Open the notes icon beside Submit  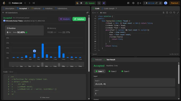[x=99, y=3]
